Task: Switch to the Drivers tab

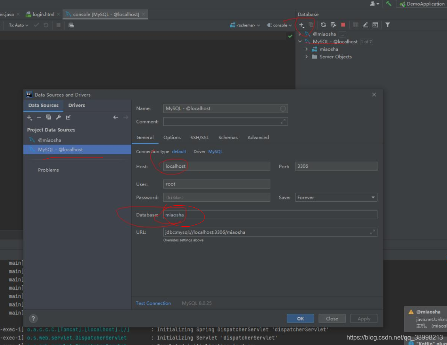Action: [76, 106]
